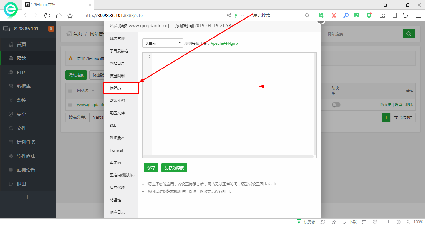Open 下载 downloads in status bar
The image size is (425, 226).
tap(349, 222)
